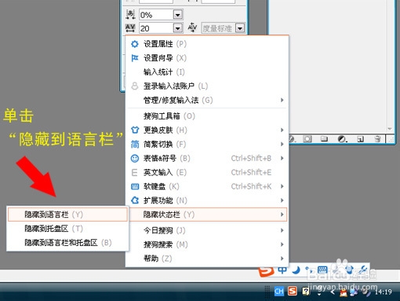Click the create new layer icon
The height and width of the screenshot is (301, 400).
point(360,139)
